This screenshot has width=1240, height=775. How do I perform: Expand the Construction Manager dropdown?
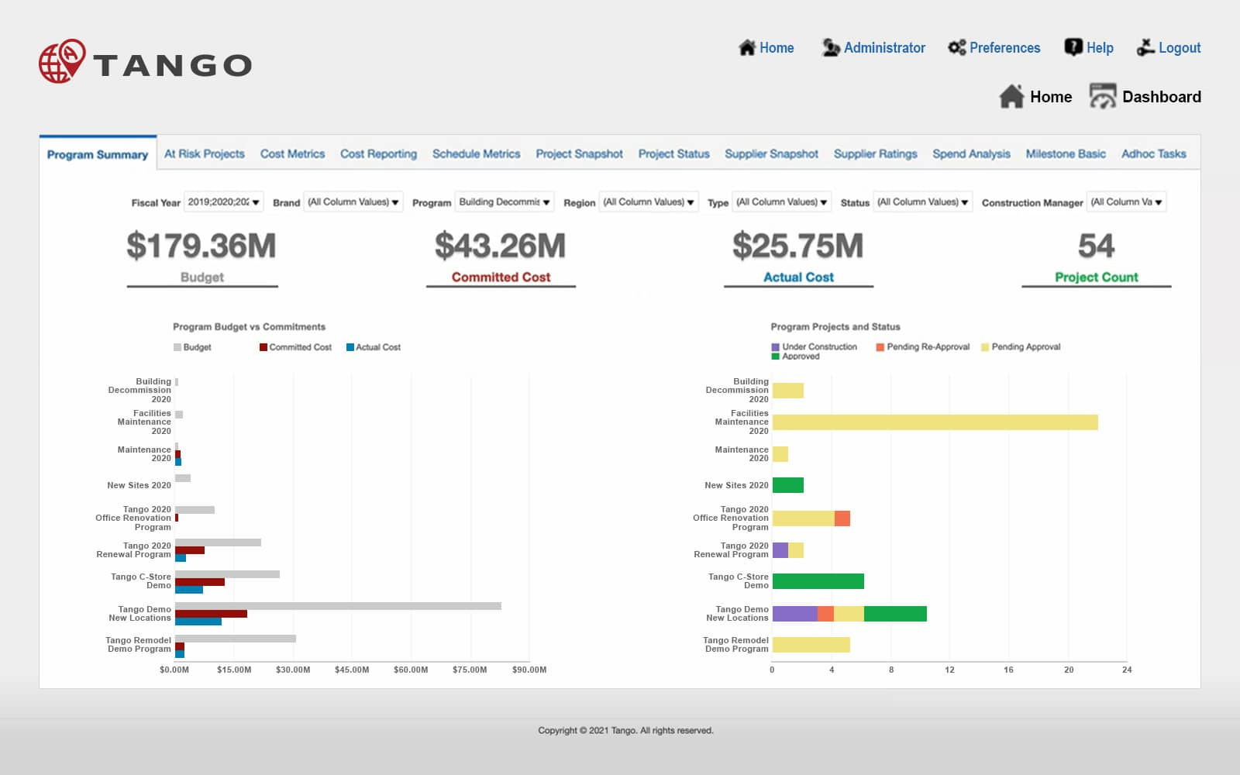pyautogui.click(x=1126, y=202)
